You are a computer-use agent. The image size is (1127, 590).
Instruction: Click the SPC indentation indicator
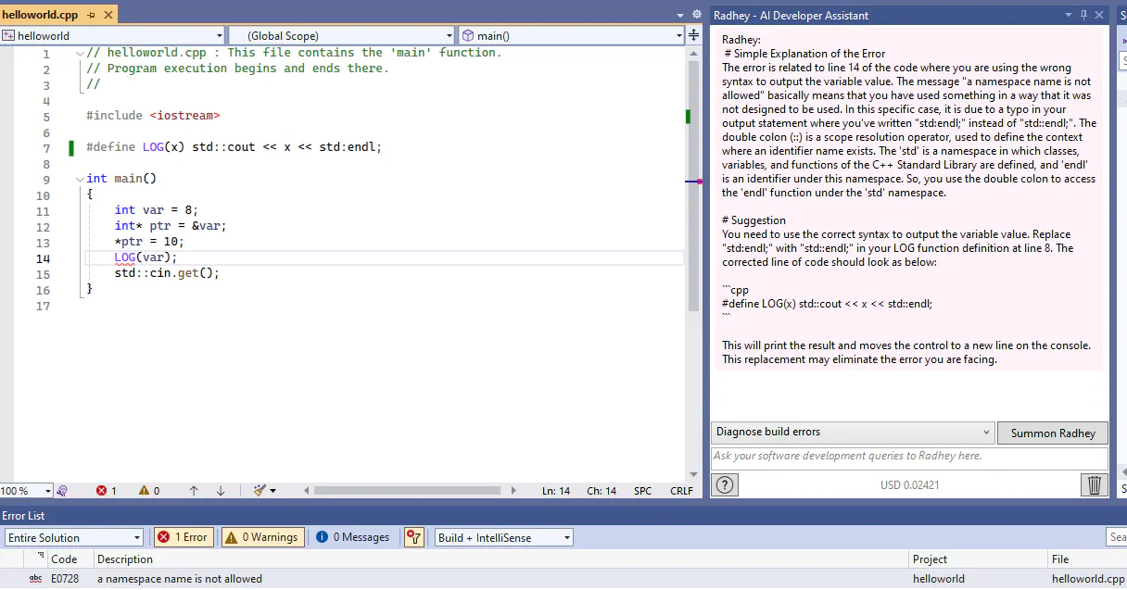pos(642,491)
